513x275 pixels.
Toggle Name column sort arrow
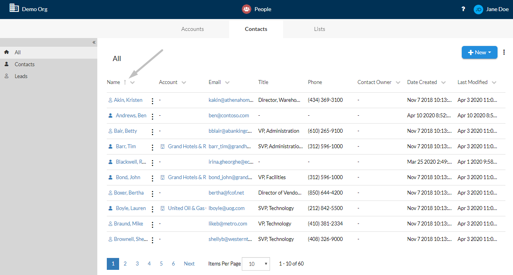pyautogui.click(x=125, y=82)
